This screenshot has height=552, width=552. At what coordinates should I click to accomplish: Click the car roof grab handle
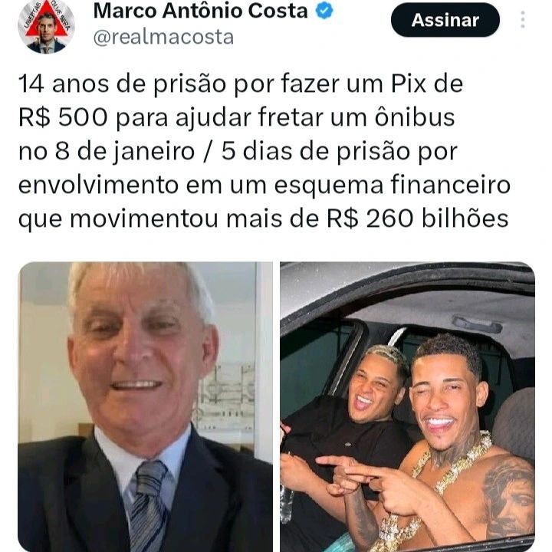pos(477,324)
